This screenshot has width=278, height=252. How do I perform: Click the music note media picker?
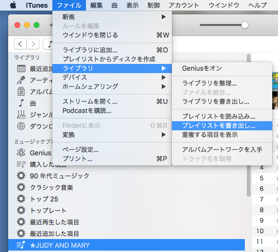point(48,44)
